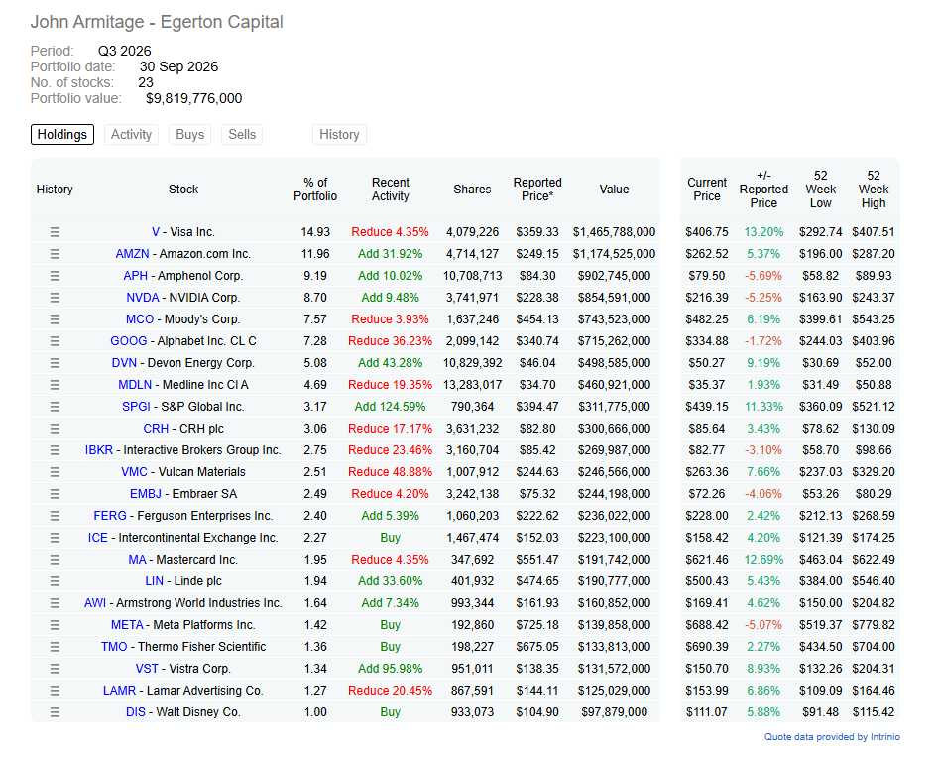The width and height of the screenshot is (937, 761).
Task: Open history icon for Linde plc row
Action: click(x=55, y=581)
